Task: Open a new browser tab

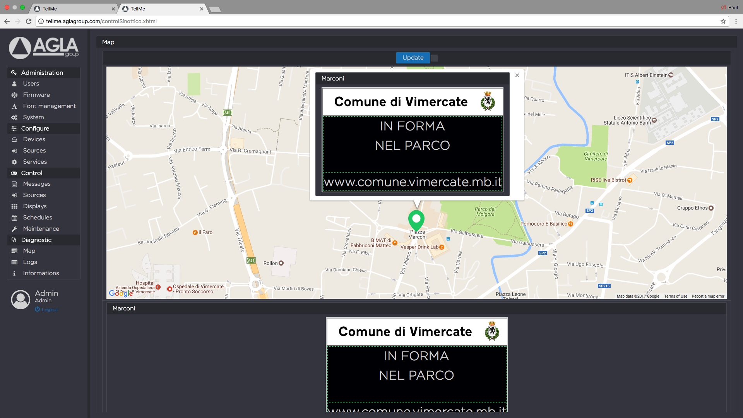Action: (215, 9)
